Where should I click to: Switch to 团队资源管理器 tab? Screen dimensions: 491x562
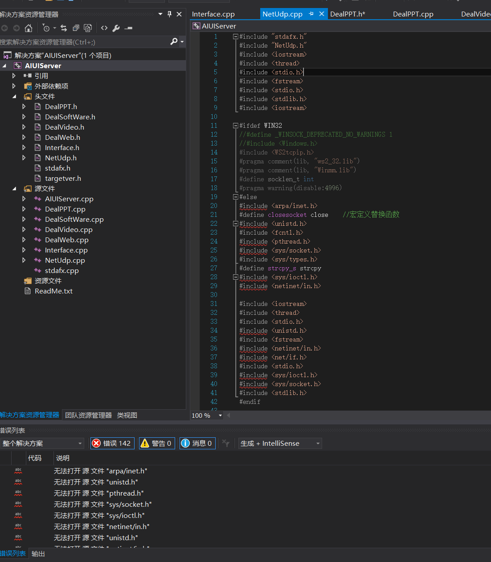click(x=88, y=415)
